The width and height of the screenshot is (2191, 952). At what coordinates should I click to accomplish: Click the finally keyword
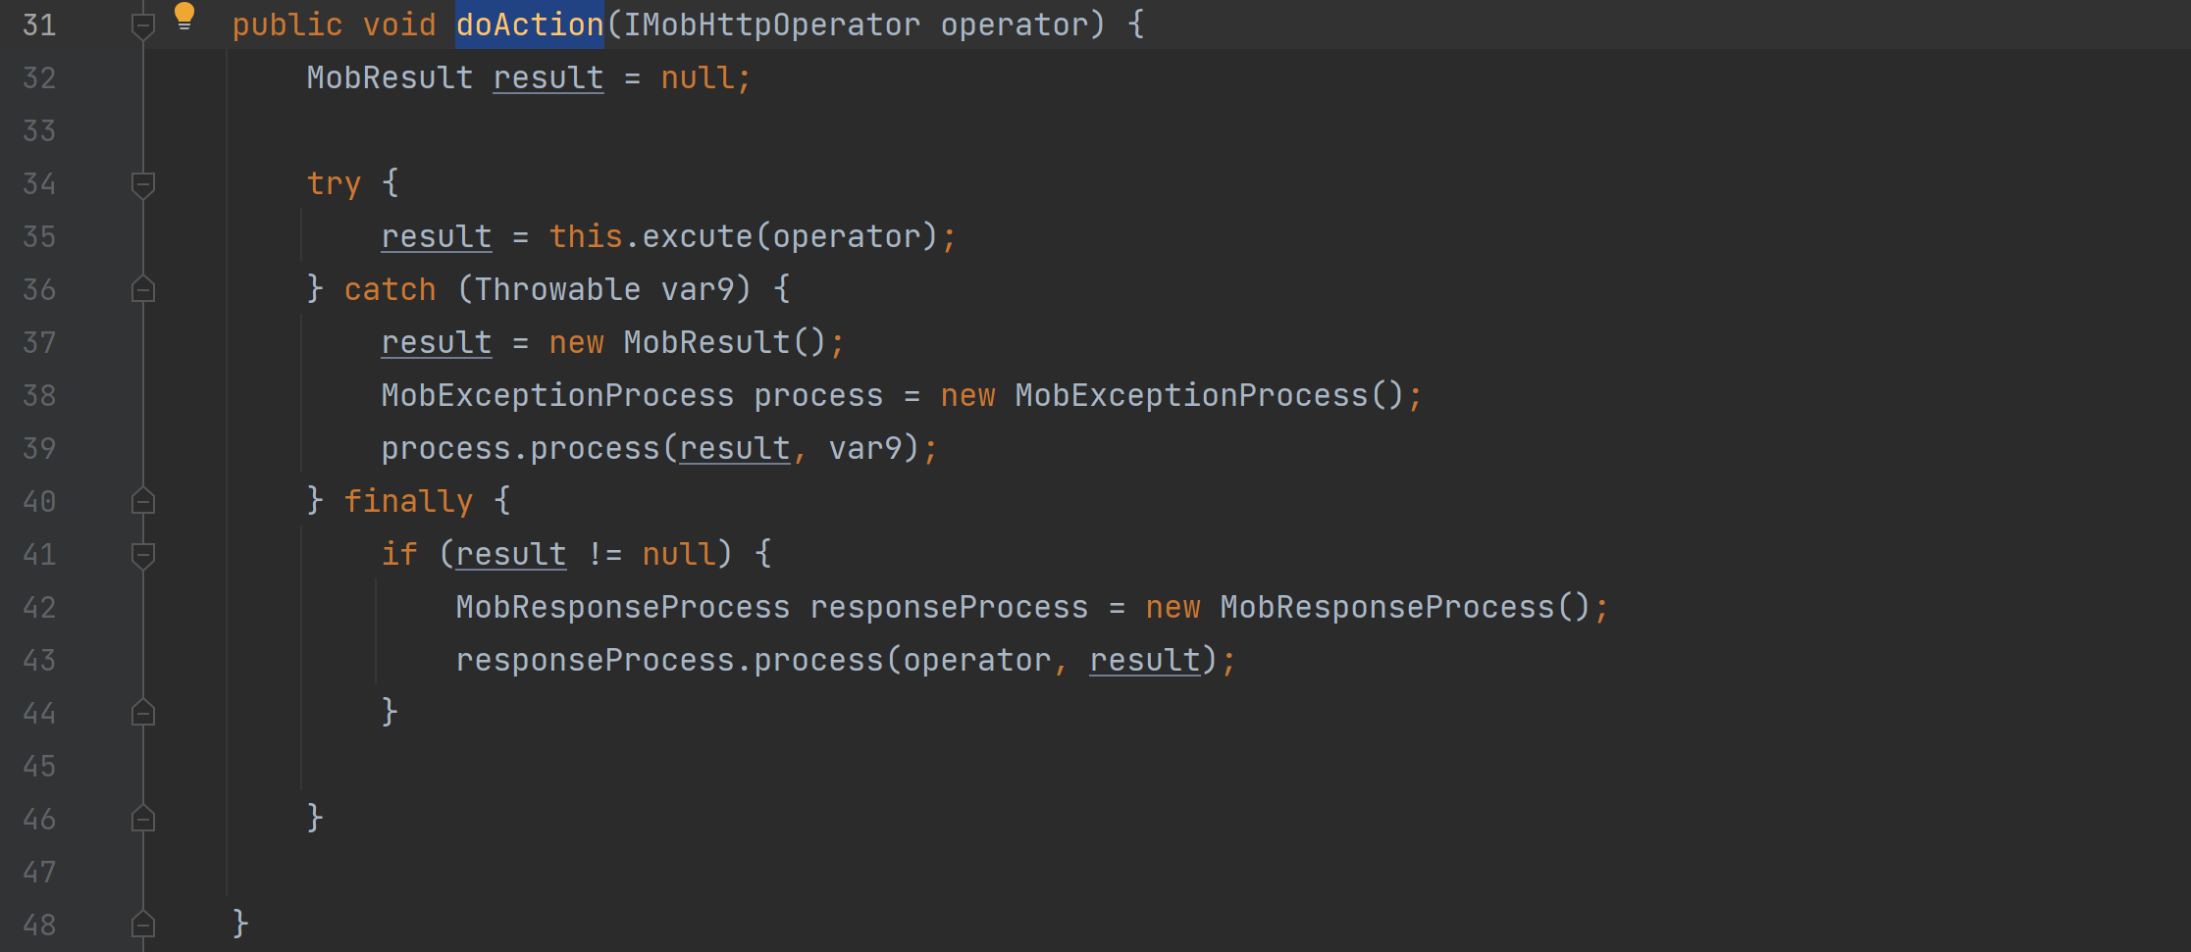click(x=408, y=501)
